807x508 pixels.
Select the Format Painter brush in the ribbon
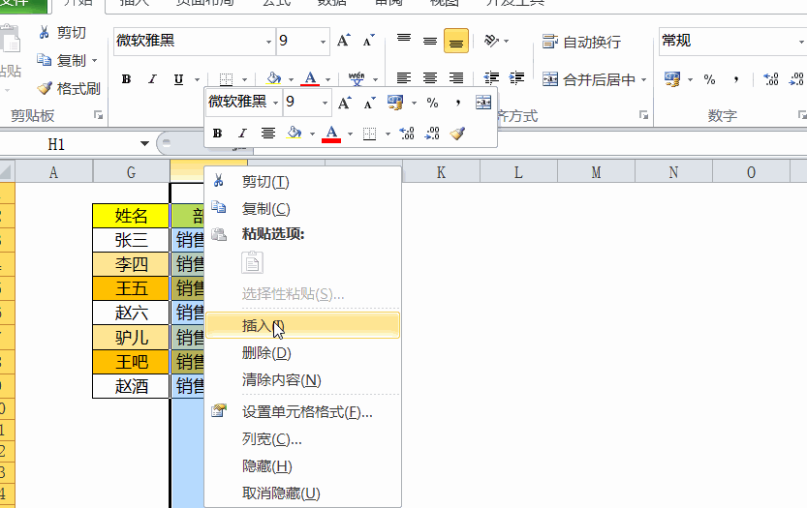(45, 88)
